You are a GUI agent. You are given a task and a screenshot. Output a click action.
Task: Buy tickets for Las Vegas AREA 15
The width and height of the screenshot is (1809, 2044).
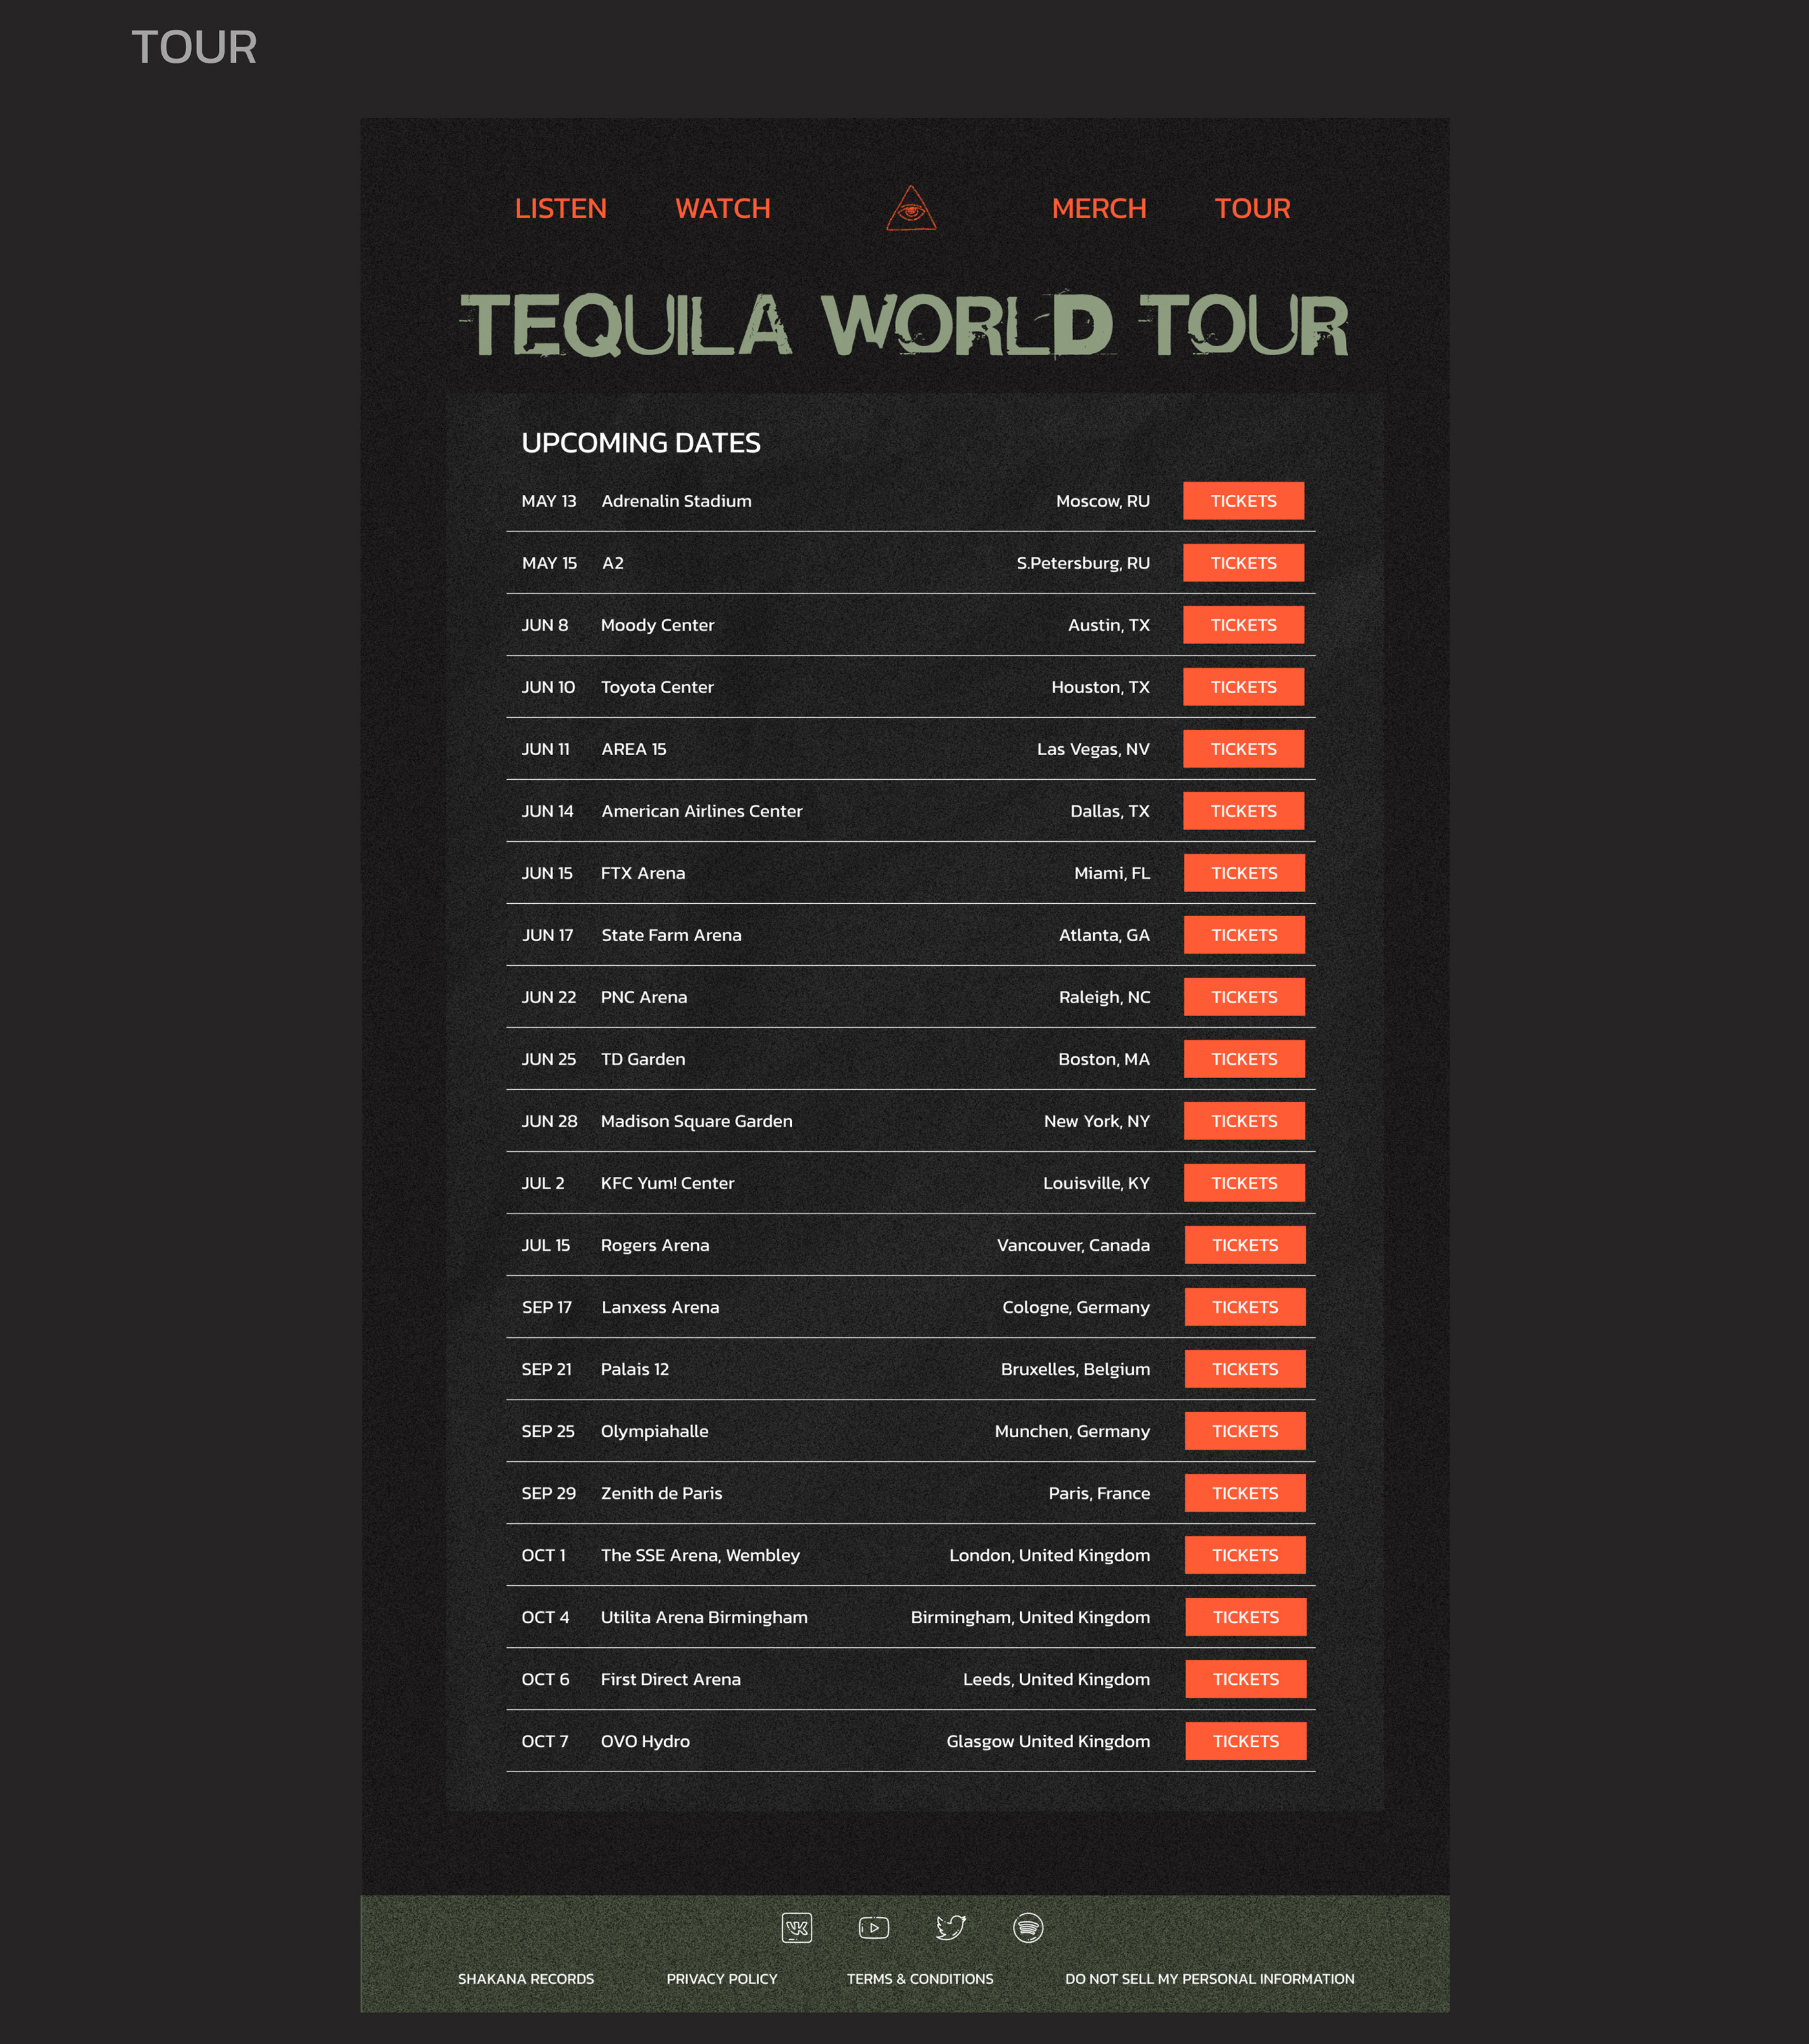[1243, 749]
